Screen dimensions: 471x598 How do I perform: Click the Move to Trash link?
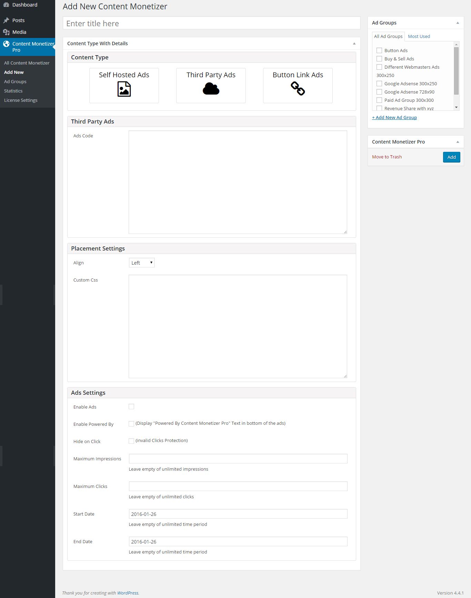coord(387,157)
